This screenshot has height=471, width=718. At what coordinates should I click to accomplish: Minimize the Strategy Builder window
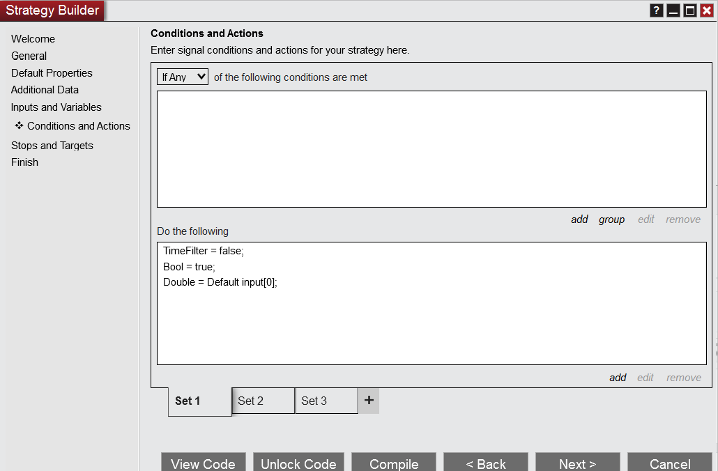[673, 10]
